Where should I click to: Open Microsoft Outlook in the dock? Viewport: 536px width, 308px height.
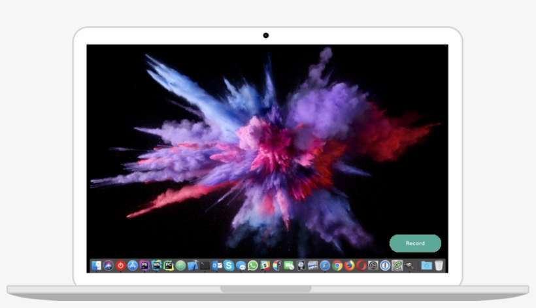(217, 265)
